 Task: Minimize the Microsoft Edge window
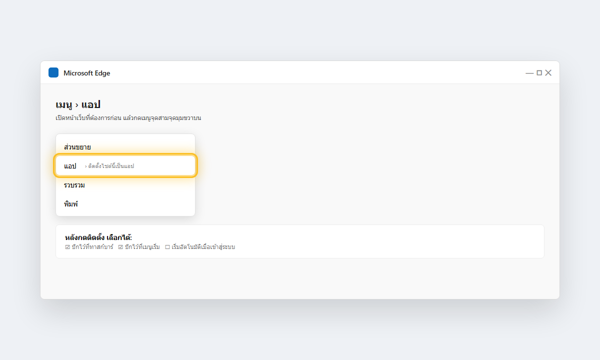pyautogui.click(x=529, y=73)
